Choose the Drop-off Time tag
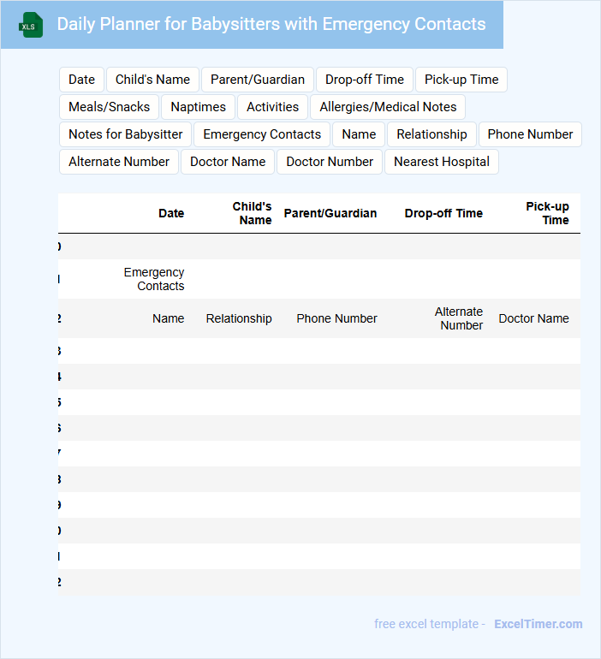This screenshot has width=601, height=659. [365, 80]
